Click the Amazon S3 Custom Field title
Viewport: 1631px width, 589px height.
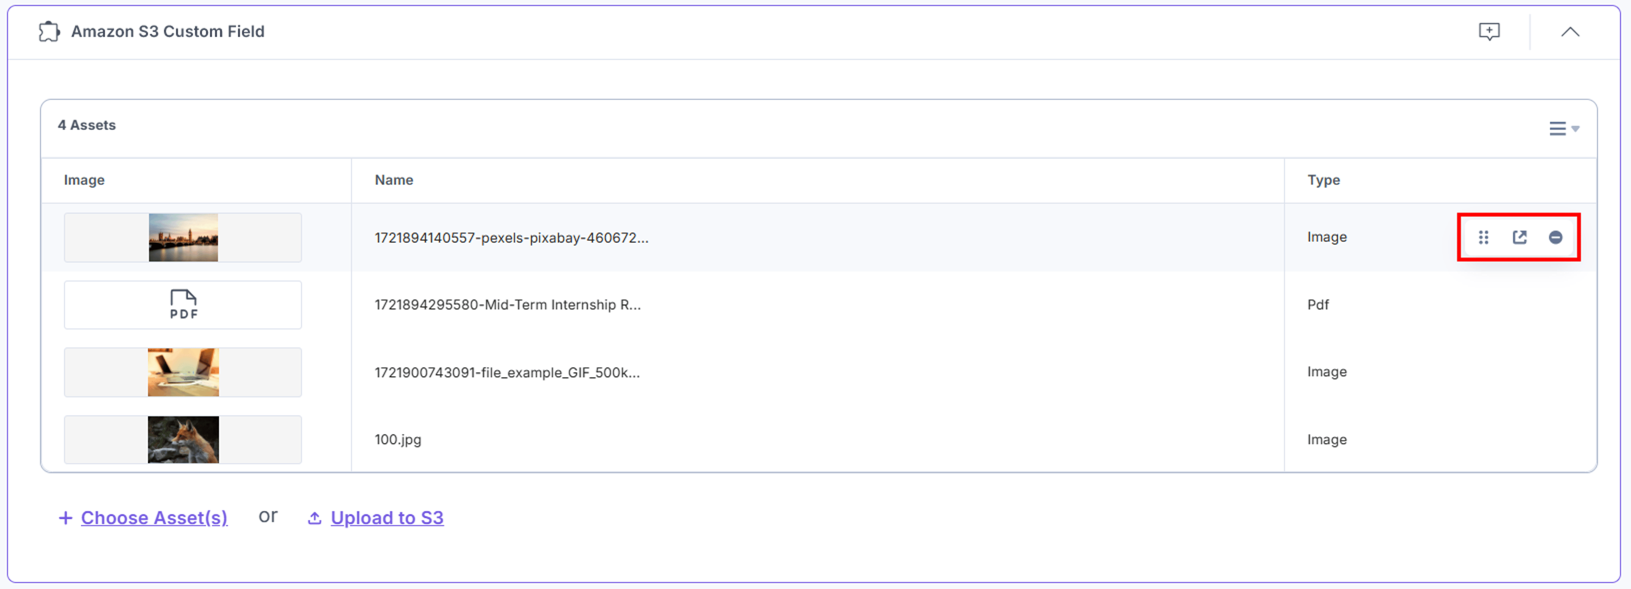tap(167, 32)
